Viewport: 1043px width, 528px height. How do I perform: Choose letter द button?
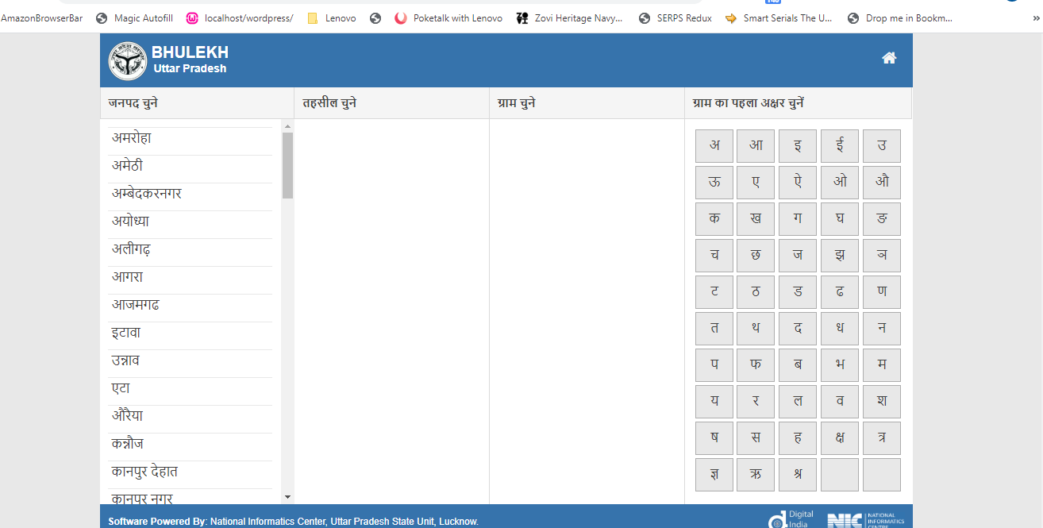point(798,329)
